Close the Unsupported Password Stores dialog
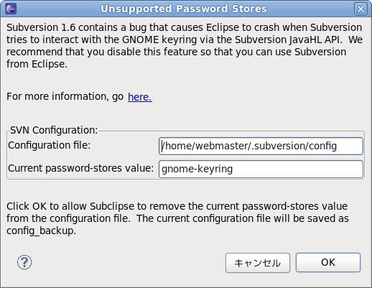372x288 pixels. click(361, 9)
